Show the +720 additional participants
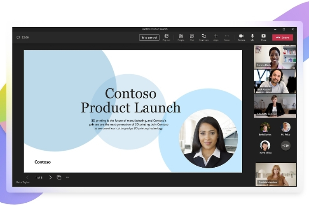309x206 pixels. [x=286, y=146]
